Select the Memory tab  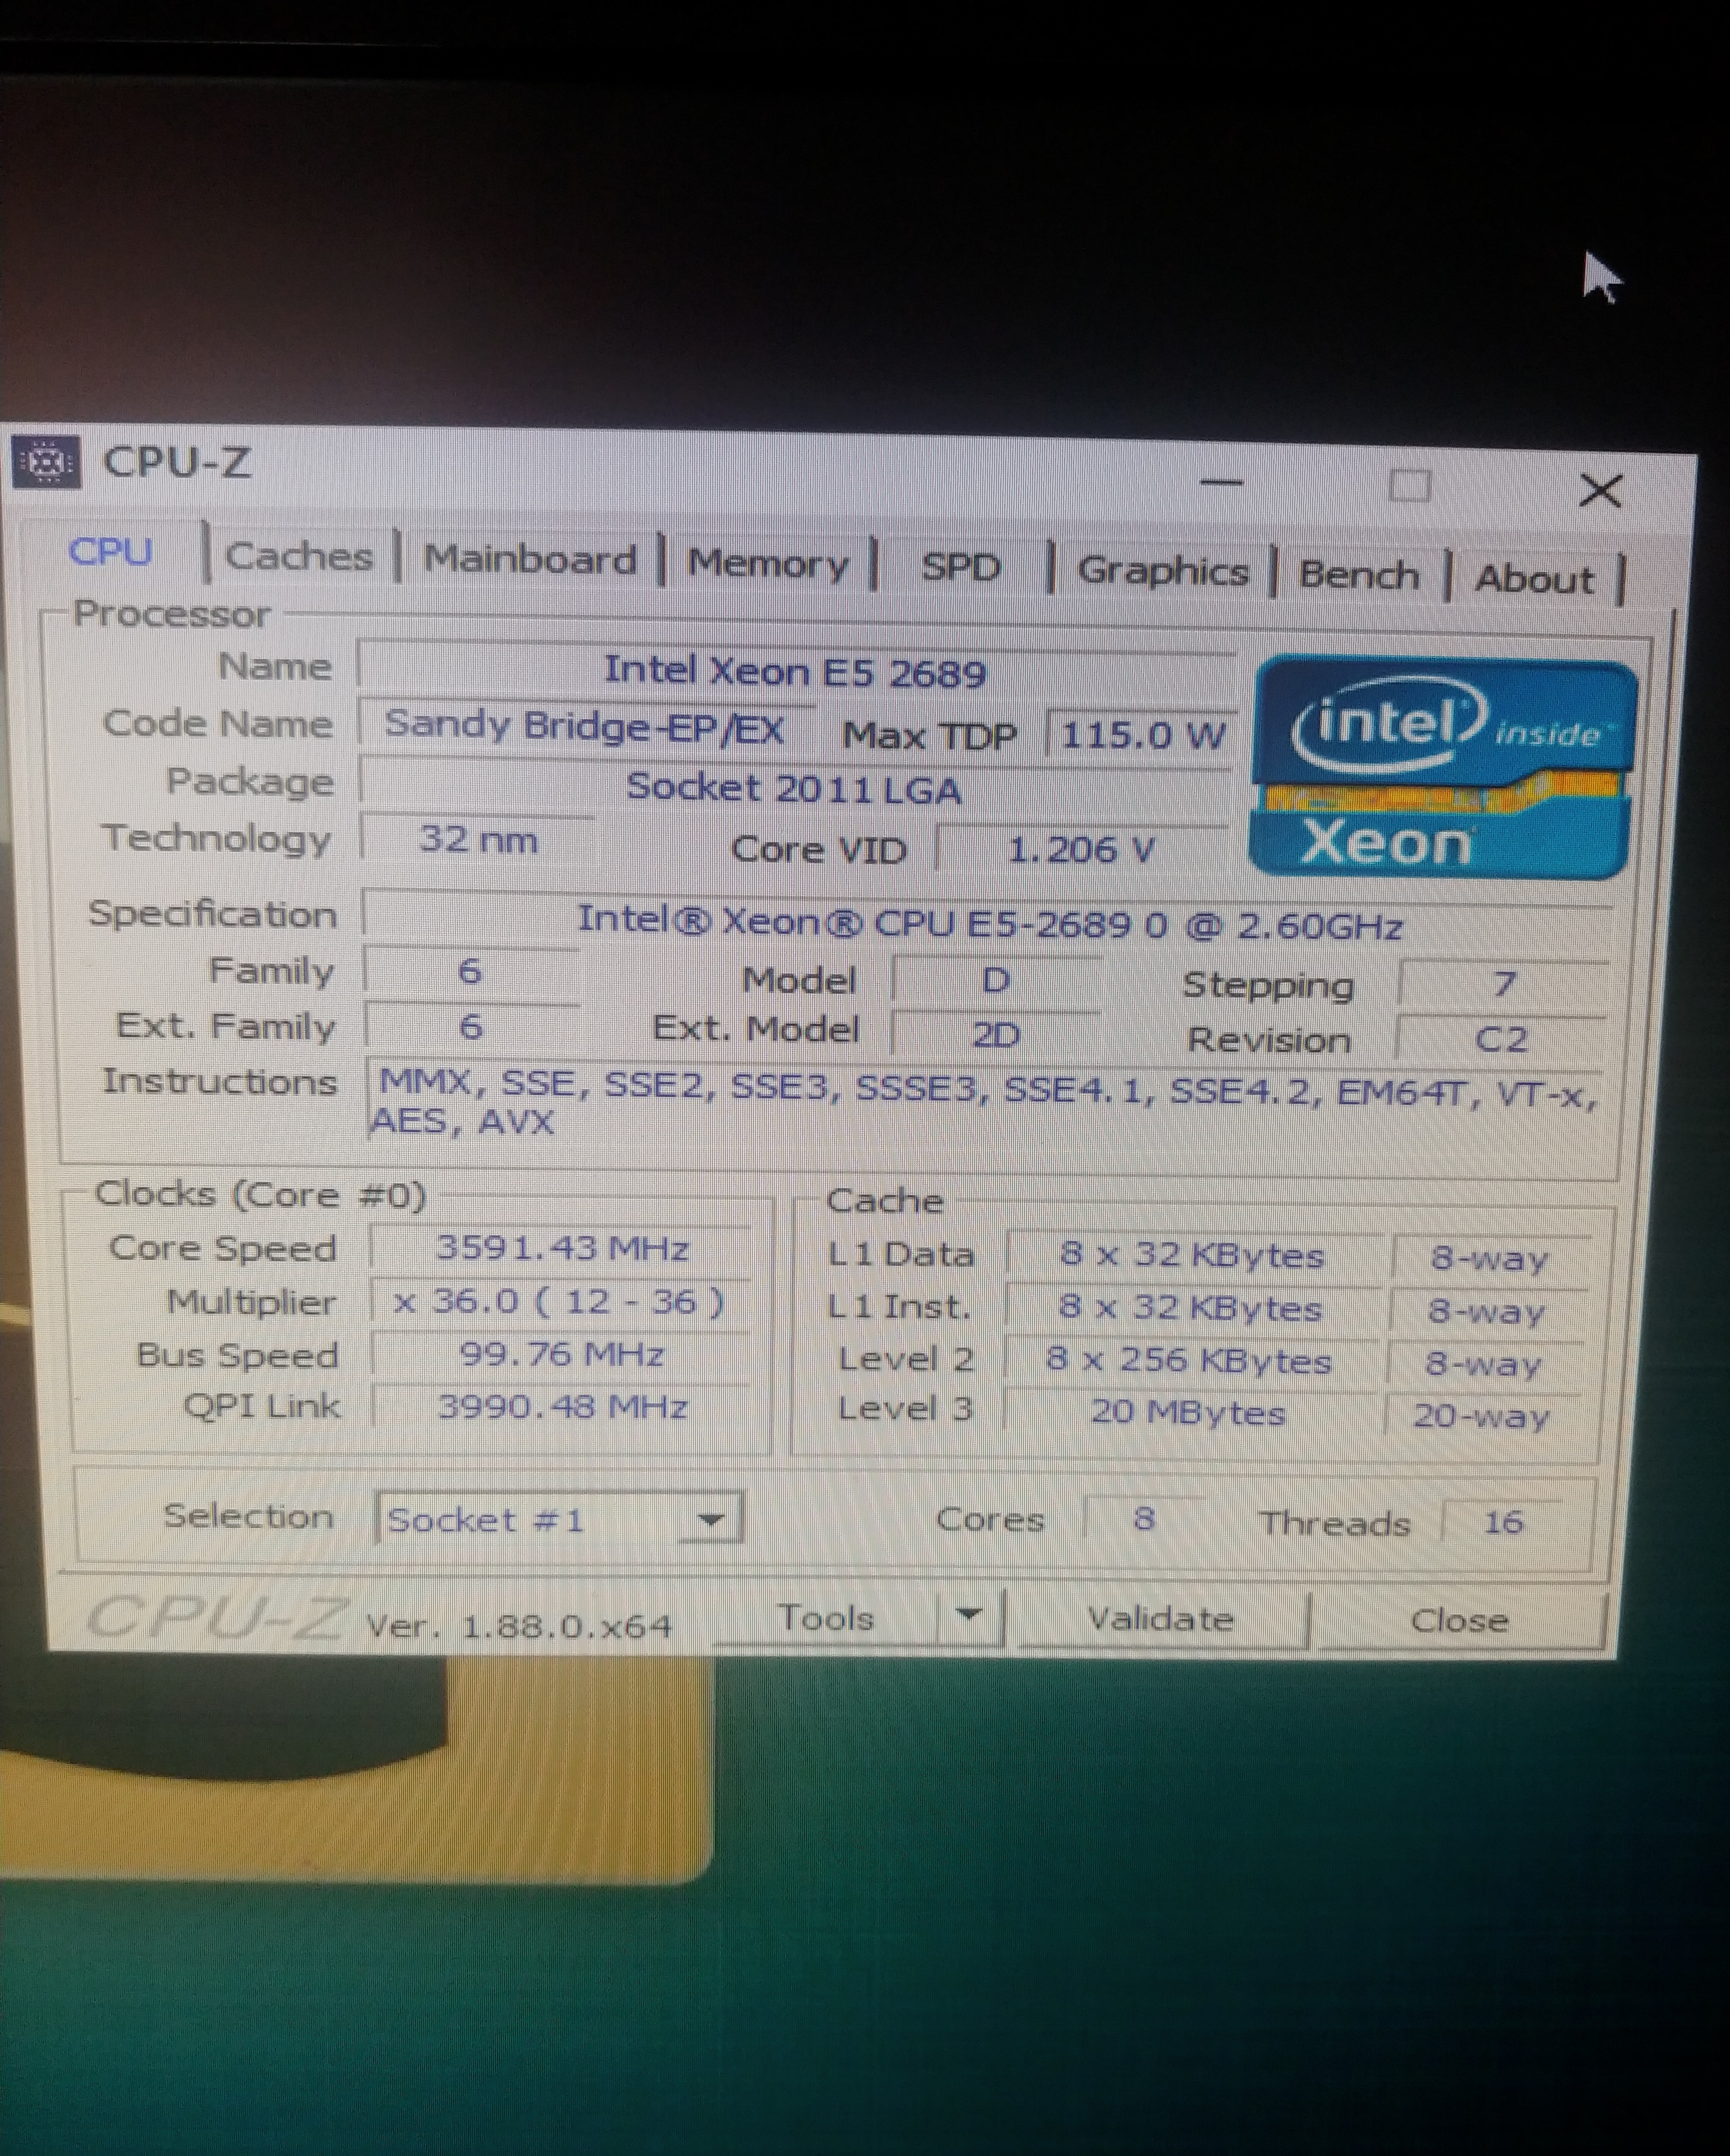[768, 564]
